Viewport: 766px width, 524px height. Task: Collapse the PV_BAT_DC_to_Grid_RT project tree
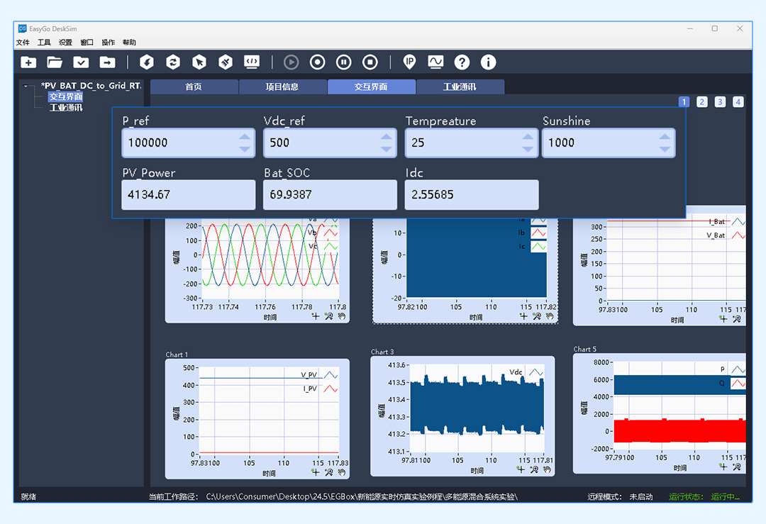26,87
